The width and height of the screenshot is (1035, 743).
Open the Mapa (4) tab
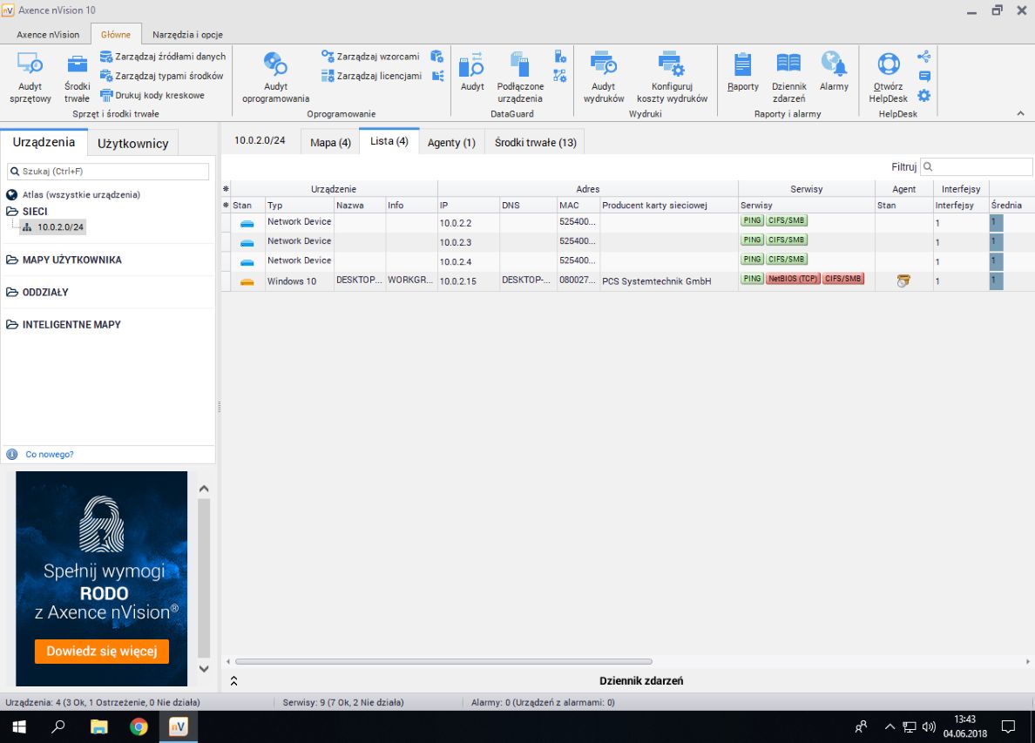329,140
